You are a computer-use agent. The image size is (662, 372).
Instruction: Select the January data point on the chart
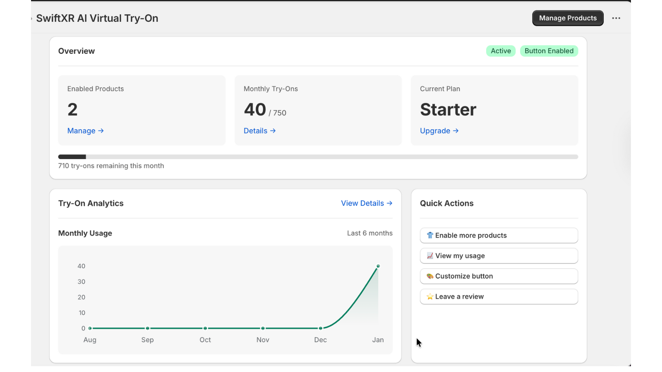378,266
